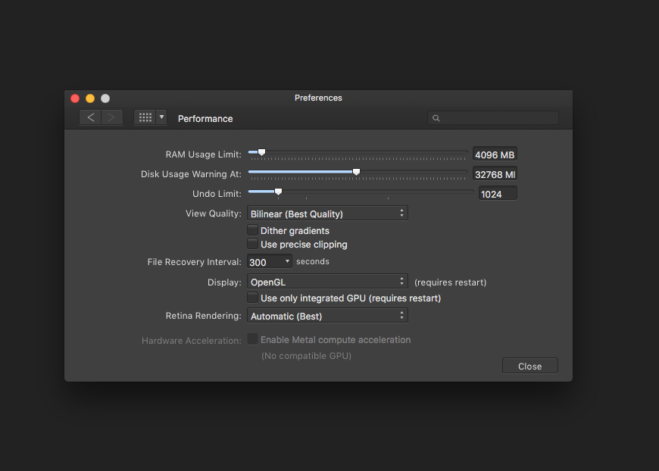Edit the 1024 undo limit field
The width and height of the screenshot is (659, 471).
tap(498, 194)
